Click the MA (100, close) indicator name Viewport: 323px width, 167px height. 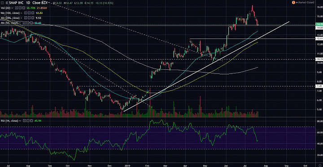[x=10, y=13]
